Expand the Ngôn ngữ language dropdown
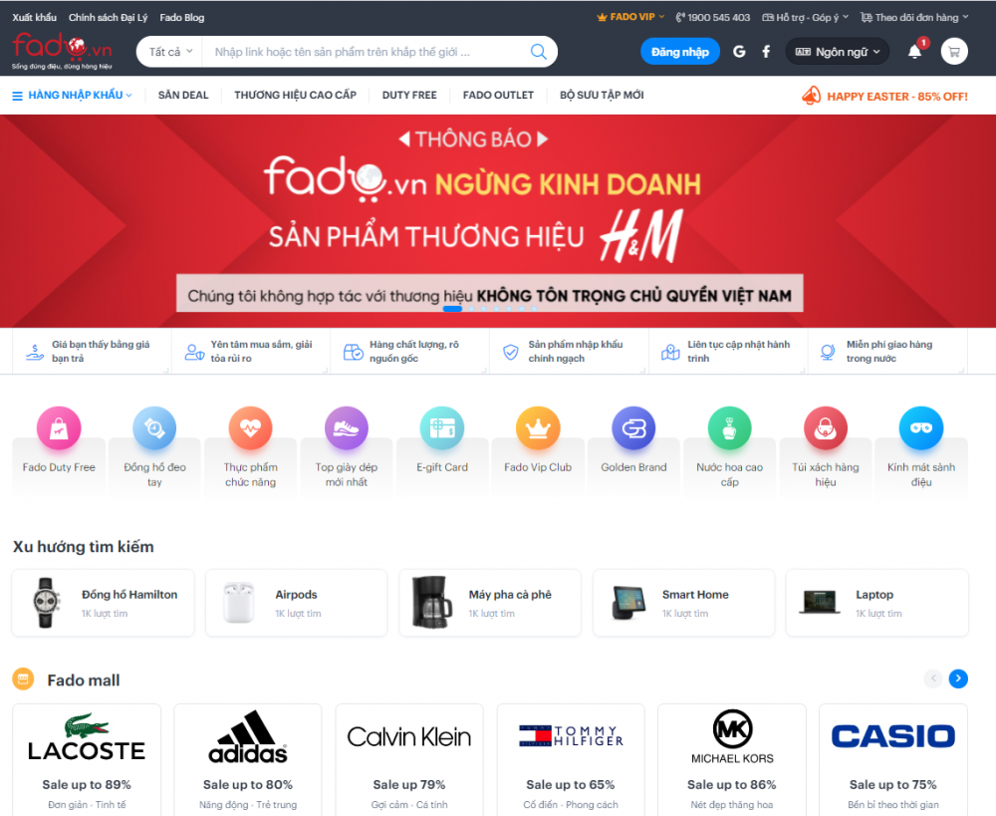Screen dimensions: 996x816 point(838,51)
